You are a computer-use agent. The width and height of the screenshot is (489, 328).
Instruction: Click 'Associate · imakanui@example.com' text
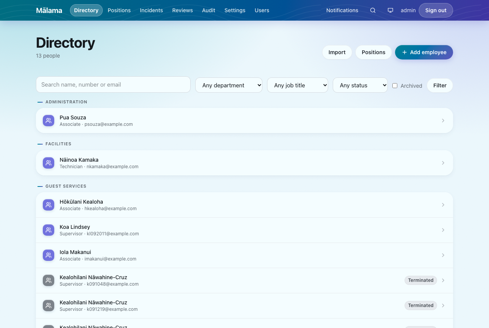[98, 259]
